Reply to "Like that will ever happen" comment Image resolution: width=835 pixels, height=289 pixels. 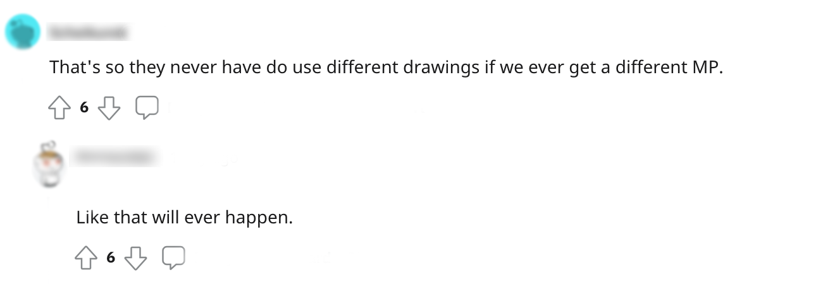click(173, 257)
